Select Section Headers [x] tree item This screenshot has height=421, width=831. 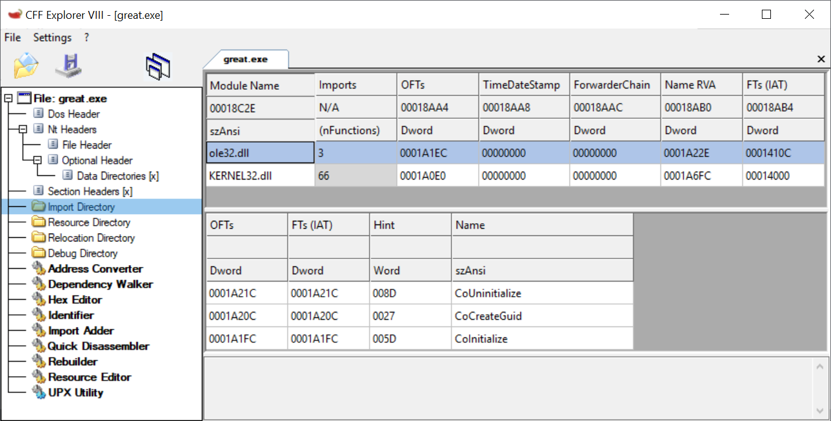[90, 192]
